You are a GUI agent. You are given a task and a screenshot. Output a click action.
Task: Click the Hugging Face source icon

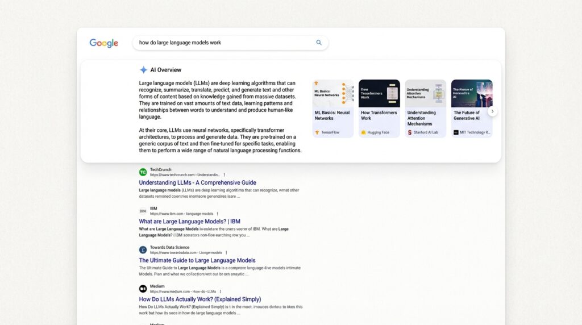coord(363,132)
